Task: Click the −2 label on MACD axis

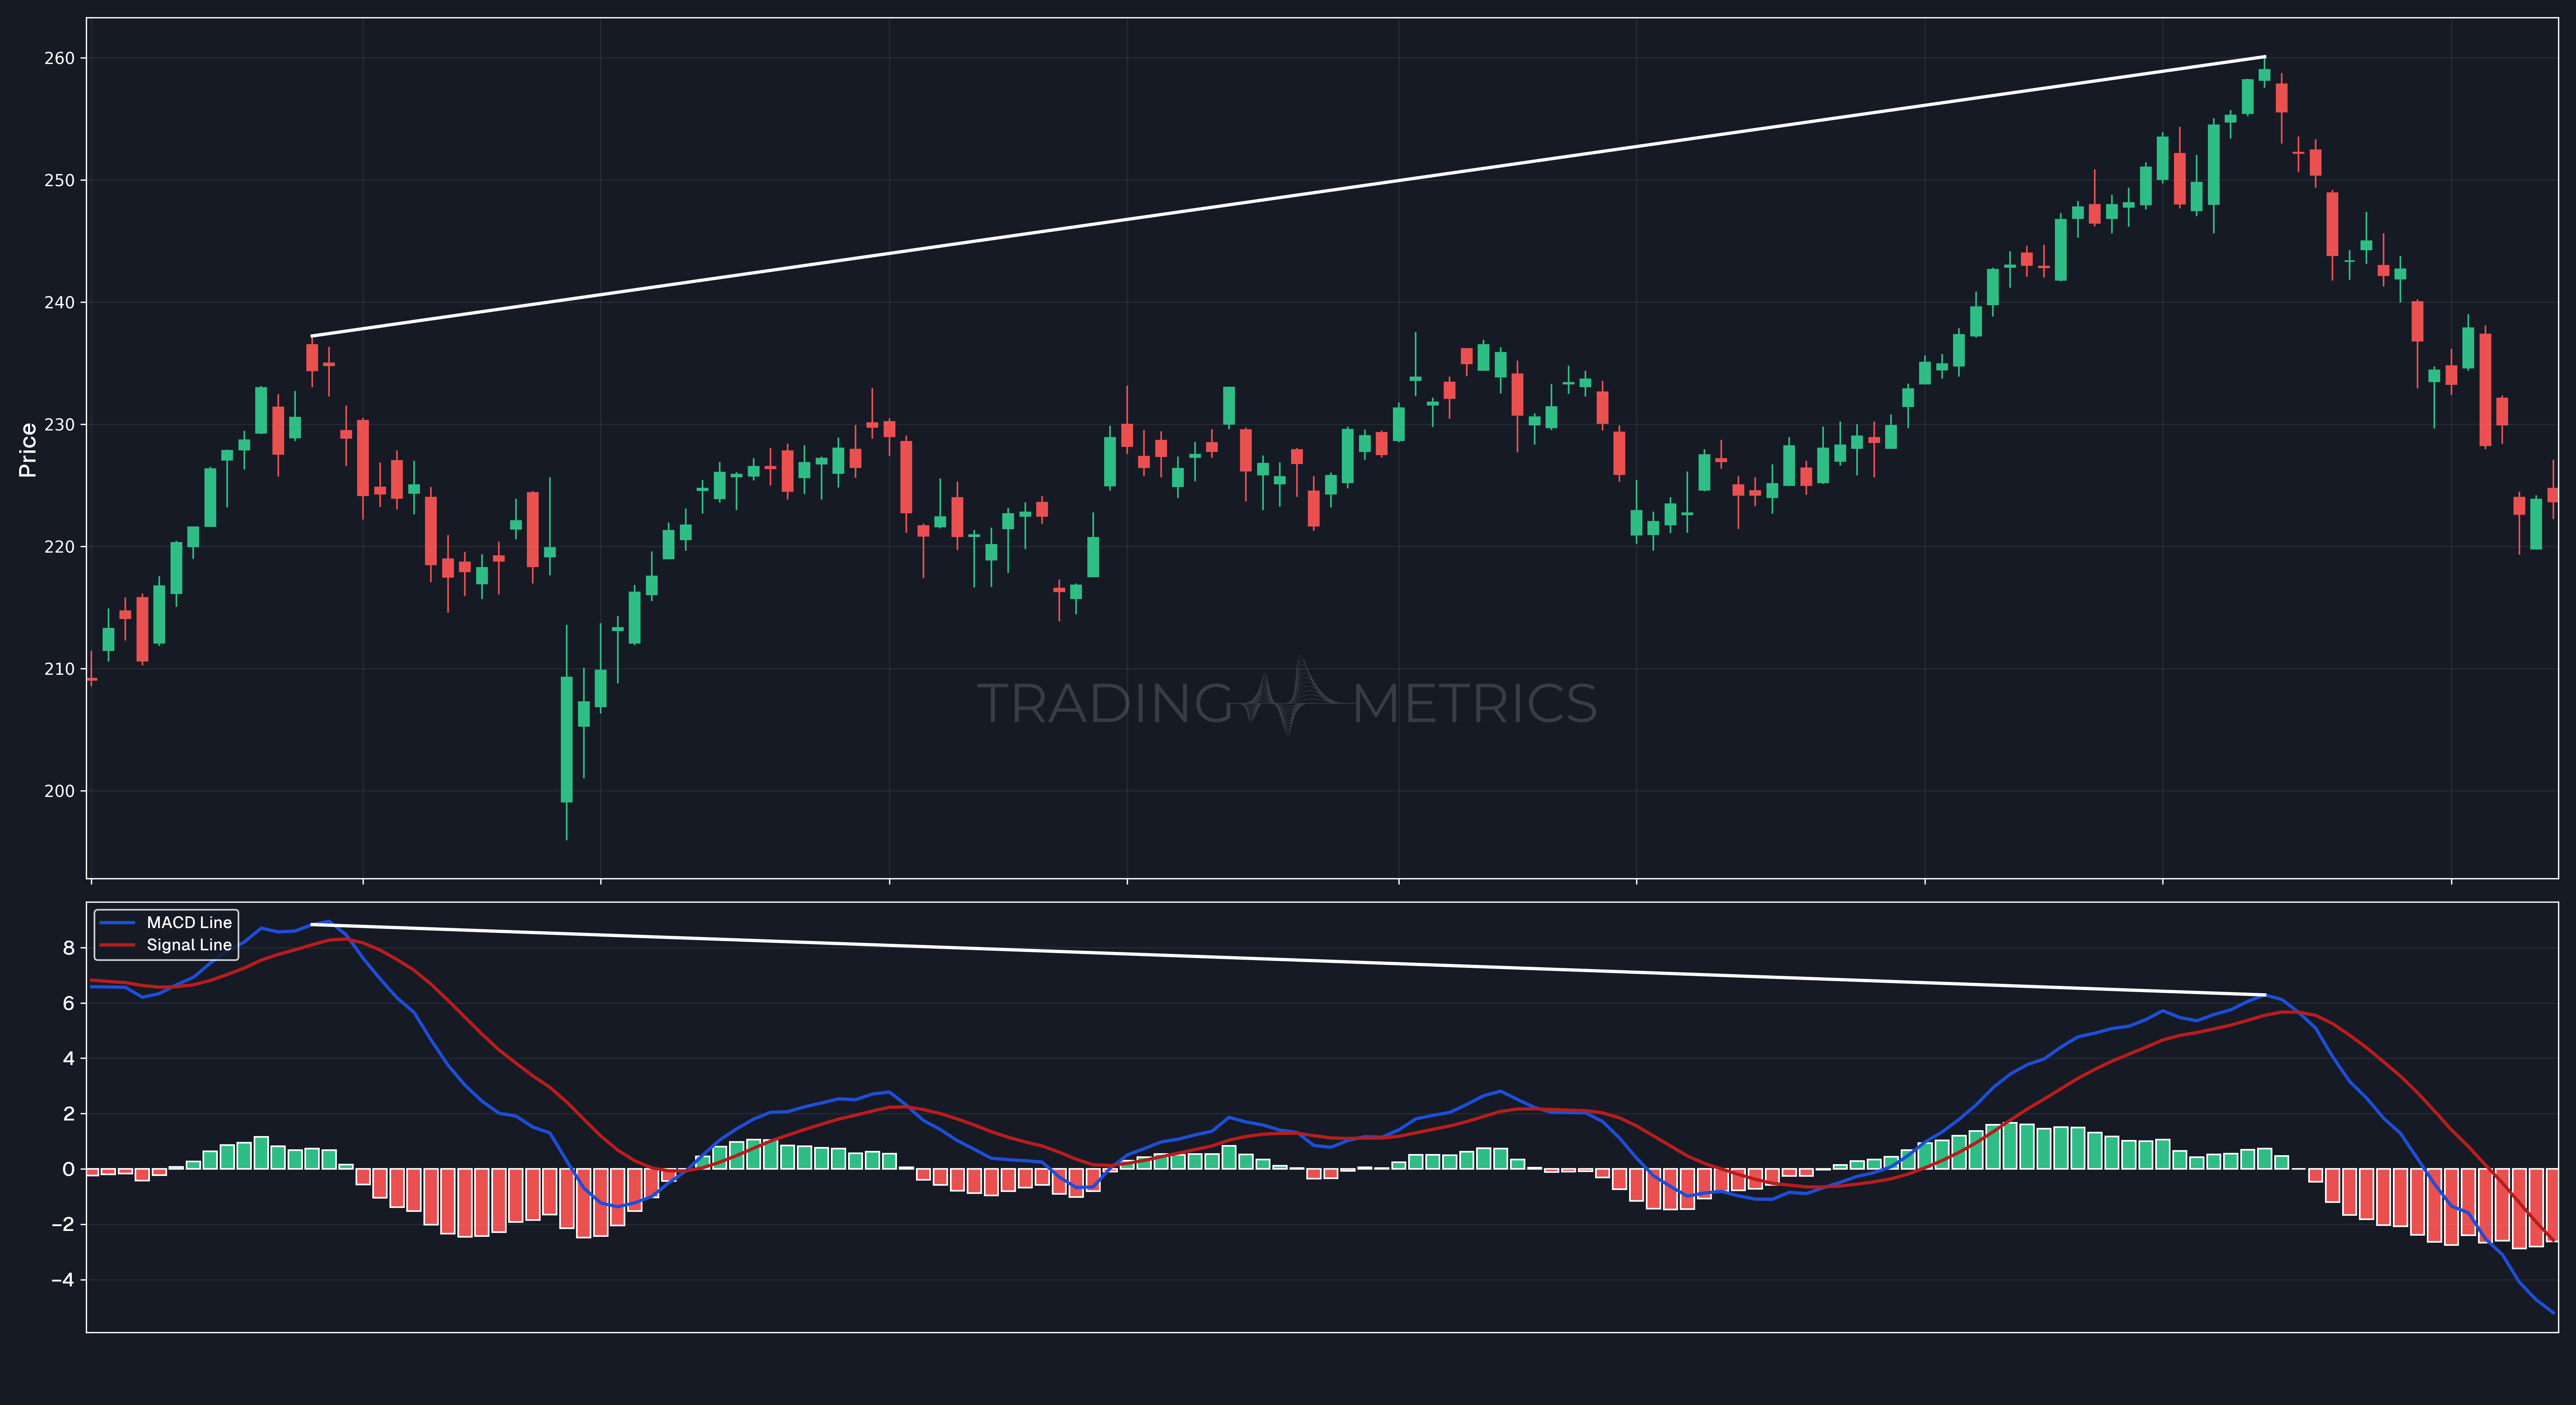Action: pyautogui.click(x=62, y=1224)
